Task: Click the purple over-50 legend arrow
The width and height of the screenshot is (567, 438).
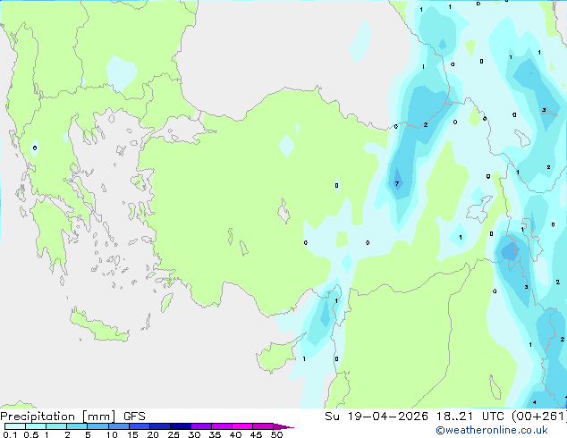Action: tap(283, 426)
